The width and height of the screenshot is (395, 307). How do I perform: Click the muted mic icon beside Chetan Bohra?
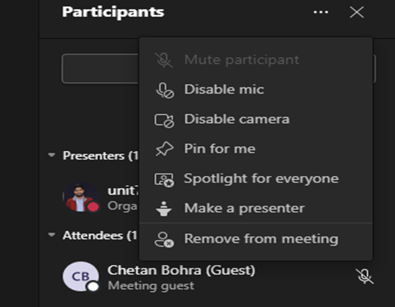click(x=365, y=276)
